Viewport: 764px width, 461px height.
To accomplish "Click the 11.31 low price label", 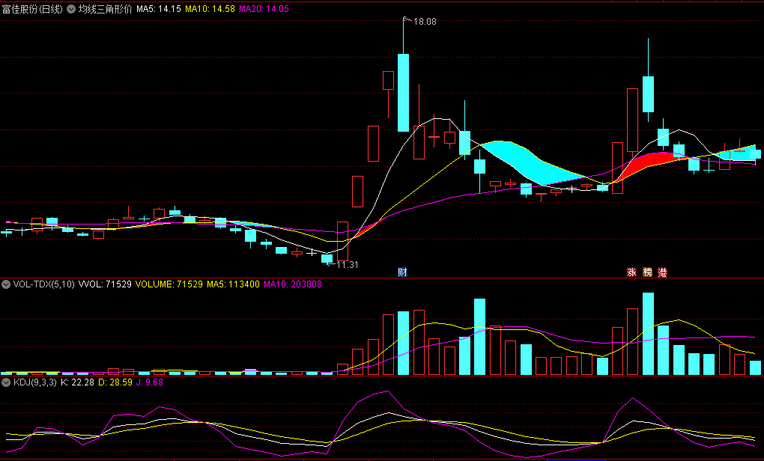I will 348,265.
